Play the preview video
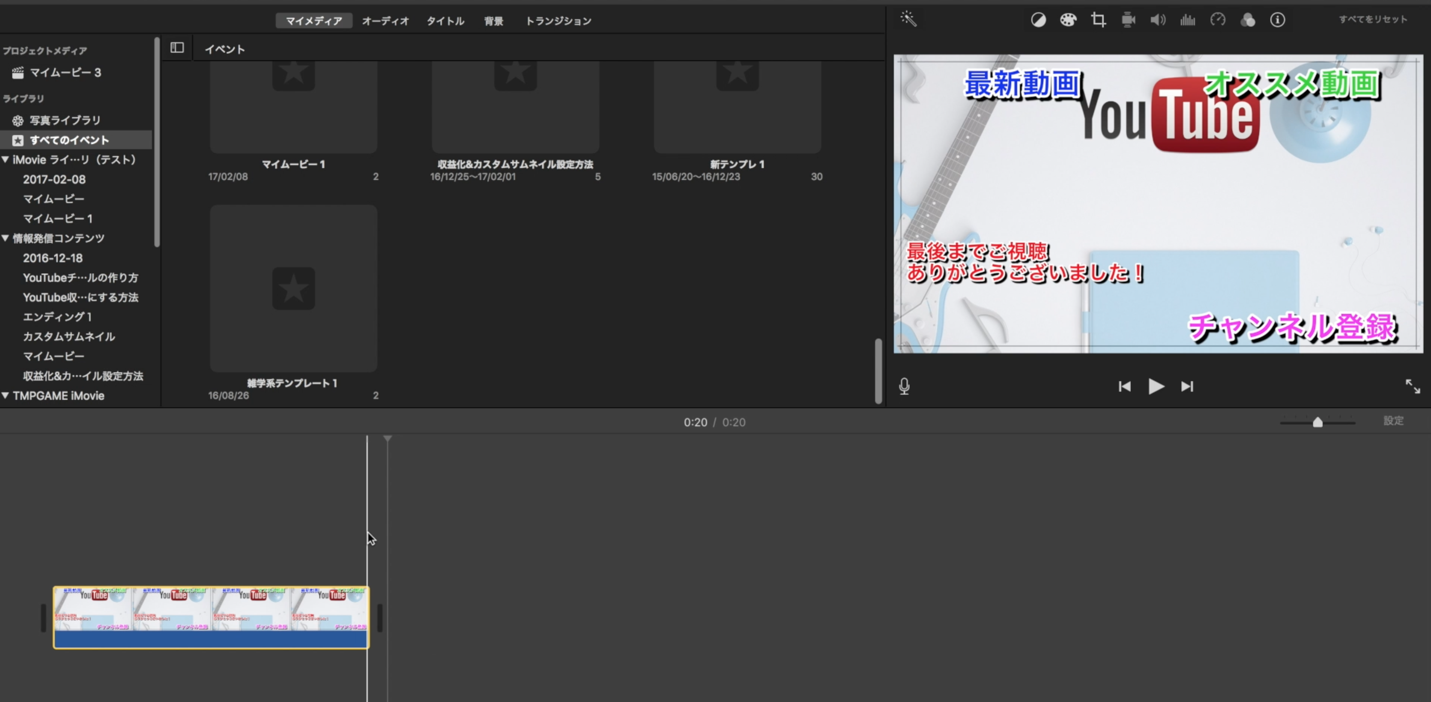This screenshot has height=702, width=1431. point(1156,386)
